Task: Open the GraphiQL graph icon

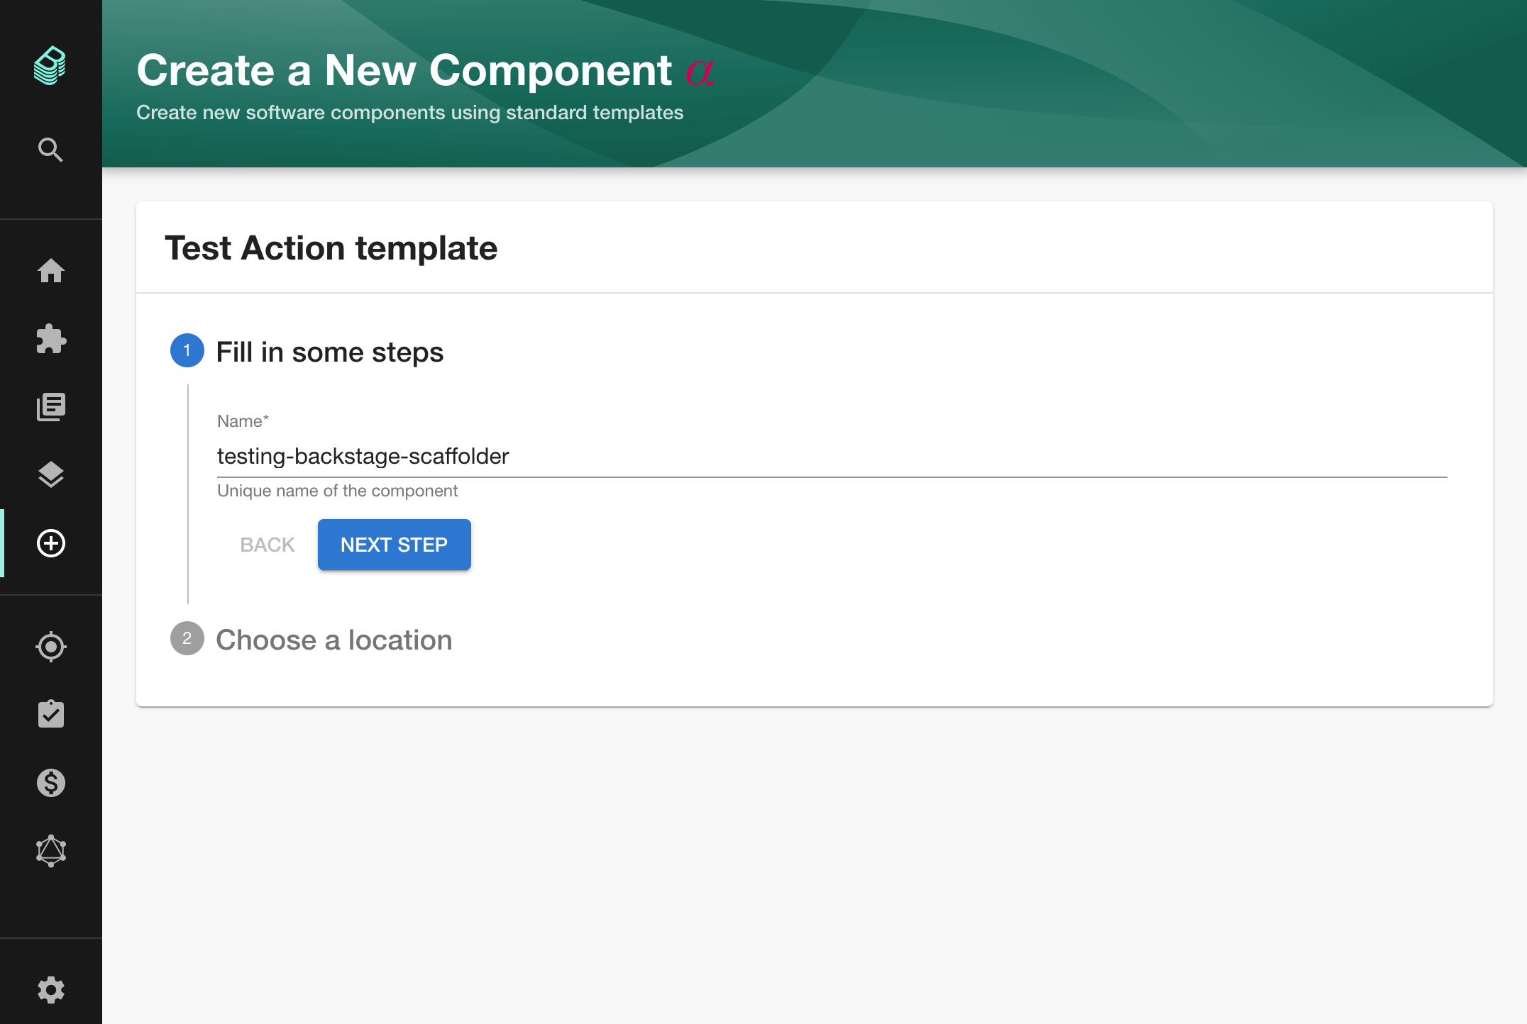Action: [50, 850]
